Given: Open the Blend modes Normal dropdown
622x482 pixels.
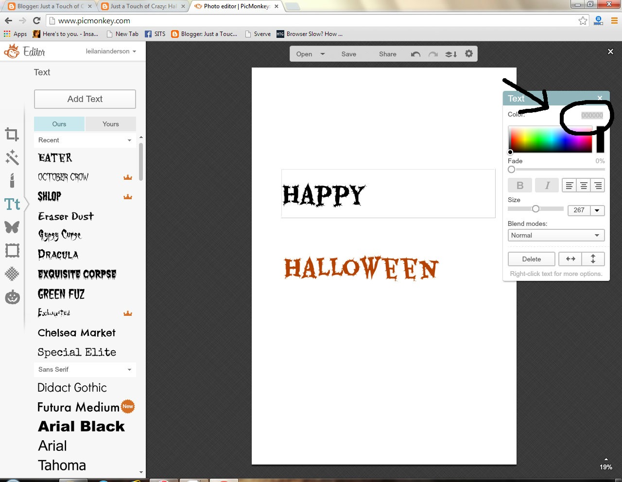Looking at the screenshot, I should (x=556, y=235).
